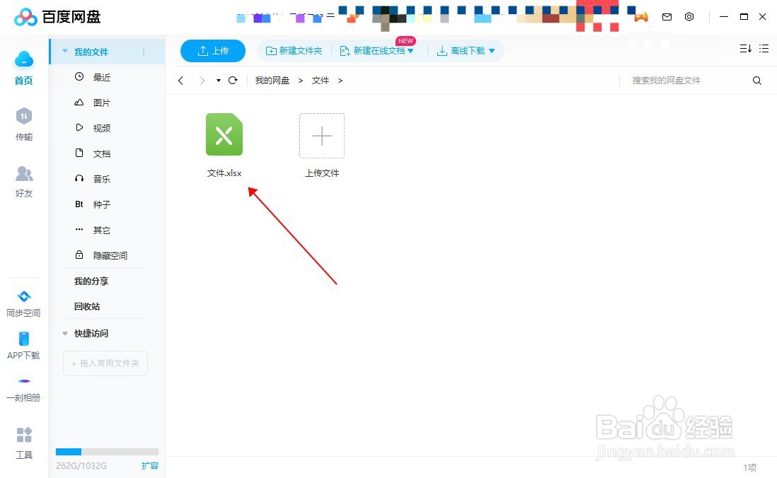Open the game controller icon in the top bar

pyautogui.click(x=640, y=17)
